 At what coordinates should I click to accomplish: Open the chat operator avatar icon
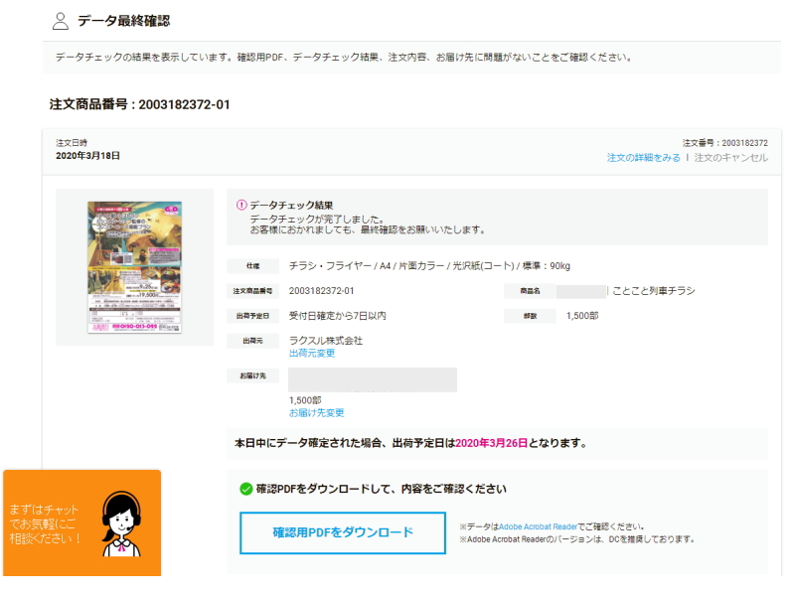point(121,524)
